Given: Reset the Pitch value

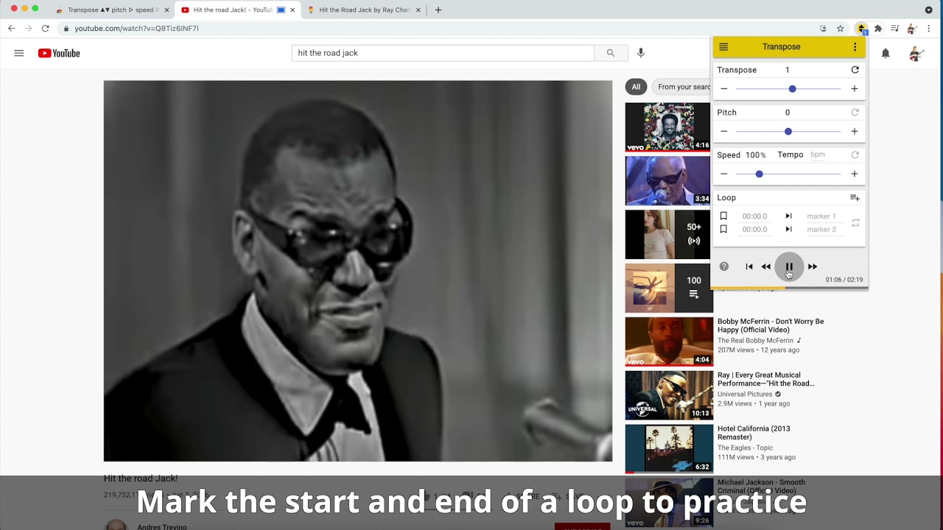Looking at the screenshot, I should (x=855, y=113).
